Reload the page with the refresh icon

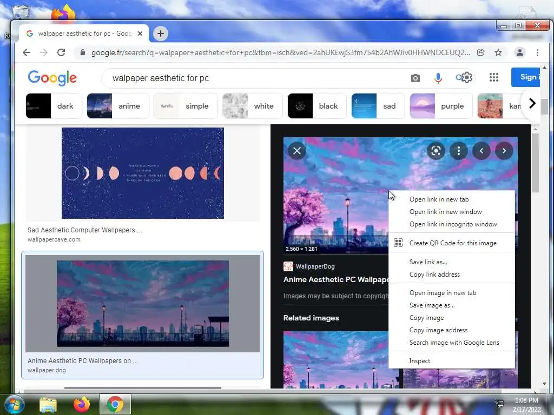point(61,52)
